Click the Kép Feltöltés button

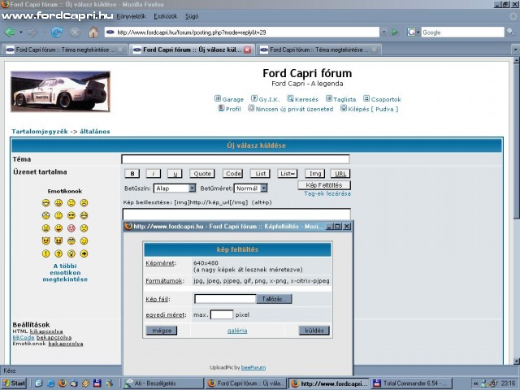(324, 185)
